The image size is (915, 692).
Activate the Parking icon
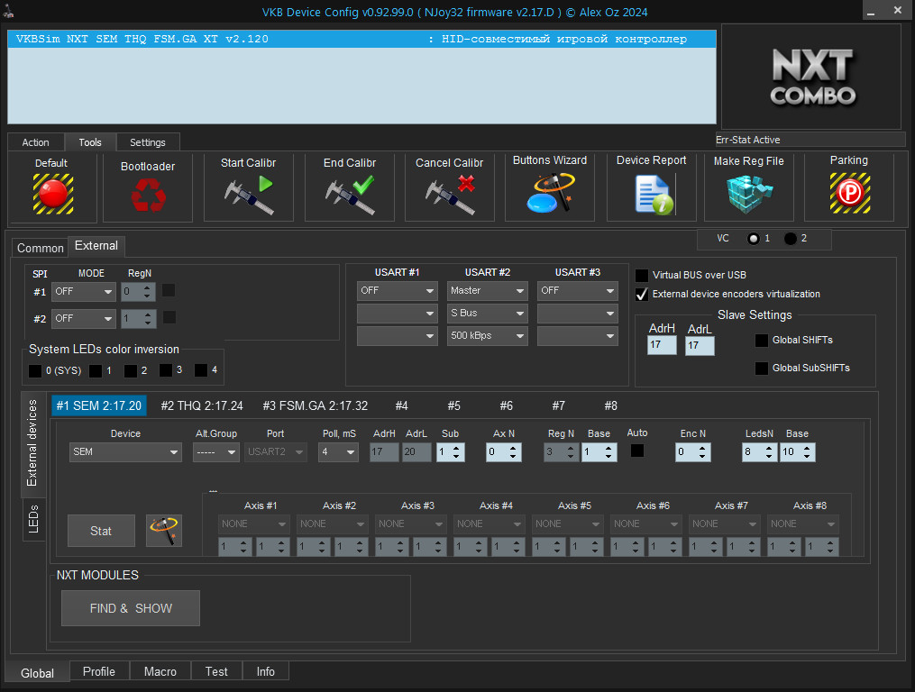point(849,193)
